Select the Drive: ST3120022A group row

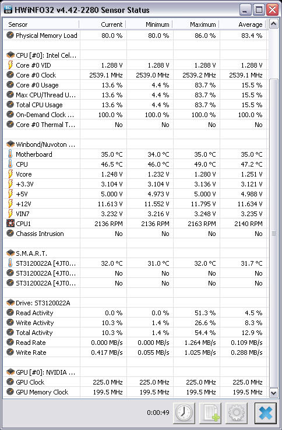point(135,303)
